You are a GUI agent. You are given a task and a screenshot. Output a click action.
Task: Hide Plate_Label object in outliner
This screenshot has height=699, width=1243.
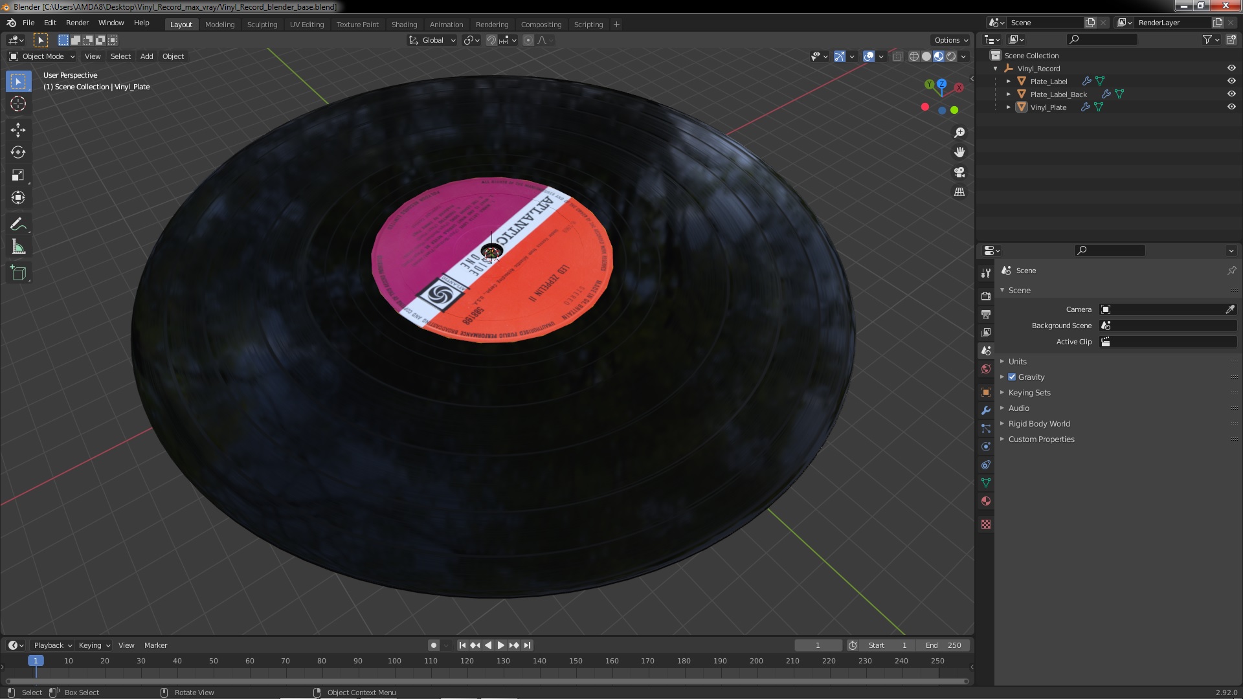click(x=1231, y=81)
